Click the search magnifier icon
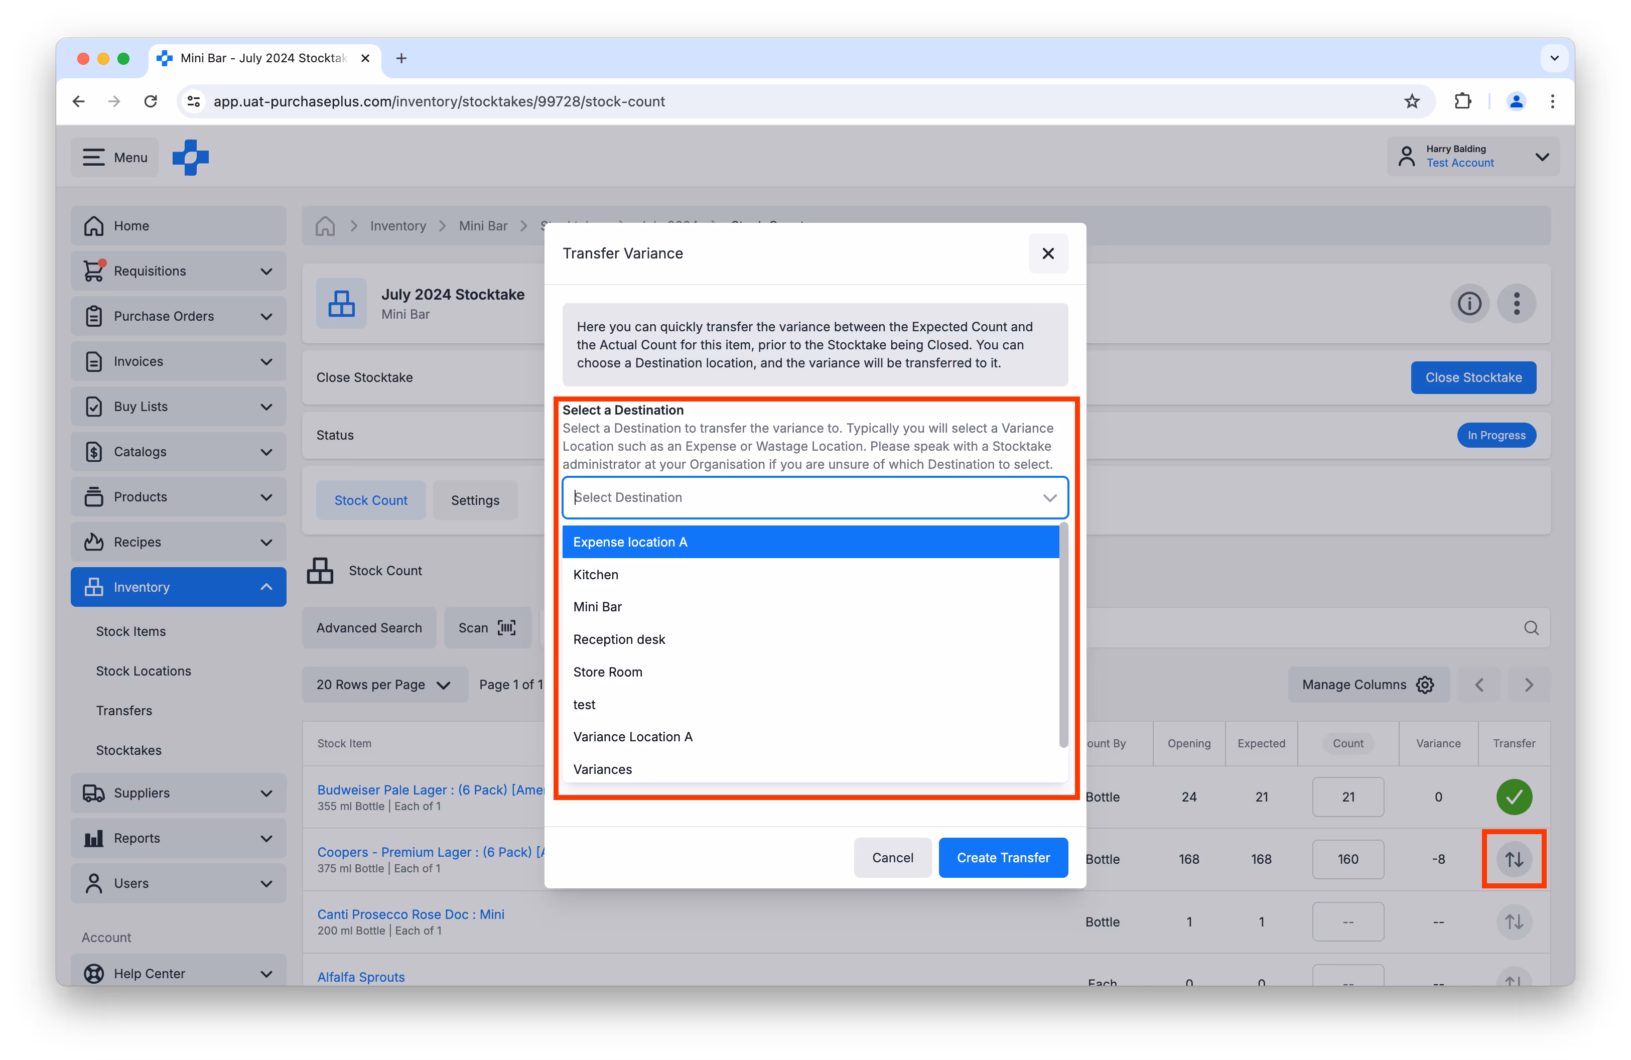This screenshot has height=1060, width=1631. pyautogui.click(x=1531, y=627)
